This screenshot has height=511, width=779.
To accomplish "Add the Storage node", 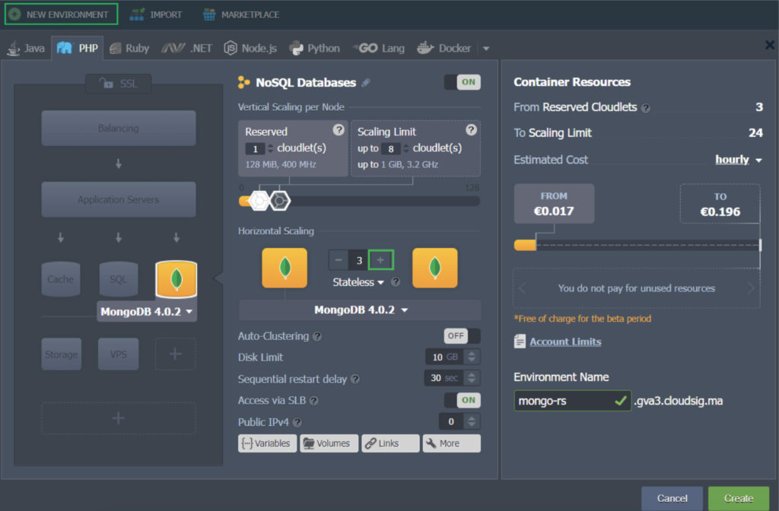I will point(61,354).
